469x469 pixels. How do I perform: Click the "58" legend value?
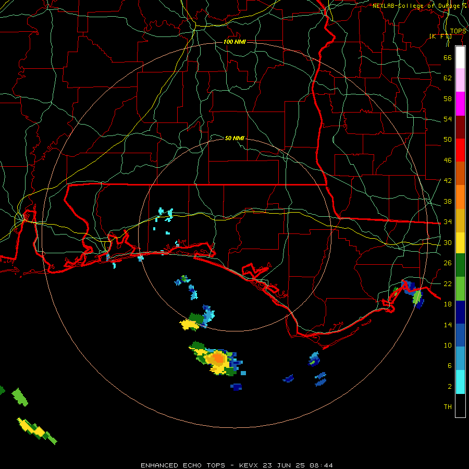[448, 98]
